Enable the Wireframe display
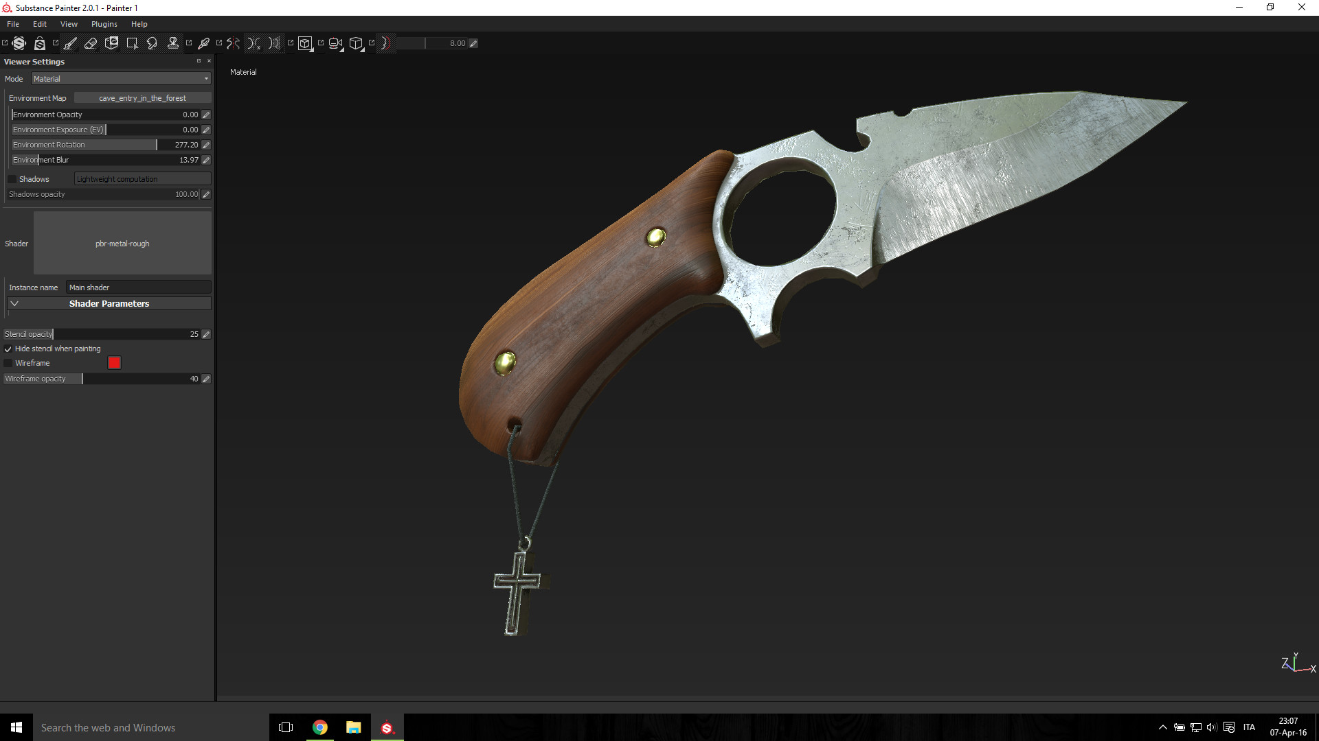Screen dimensions: 1319x741 7,363
